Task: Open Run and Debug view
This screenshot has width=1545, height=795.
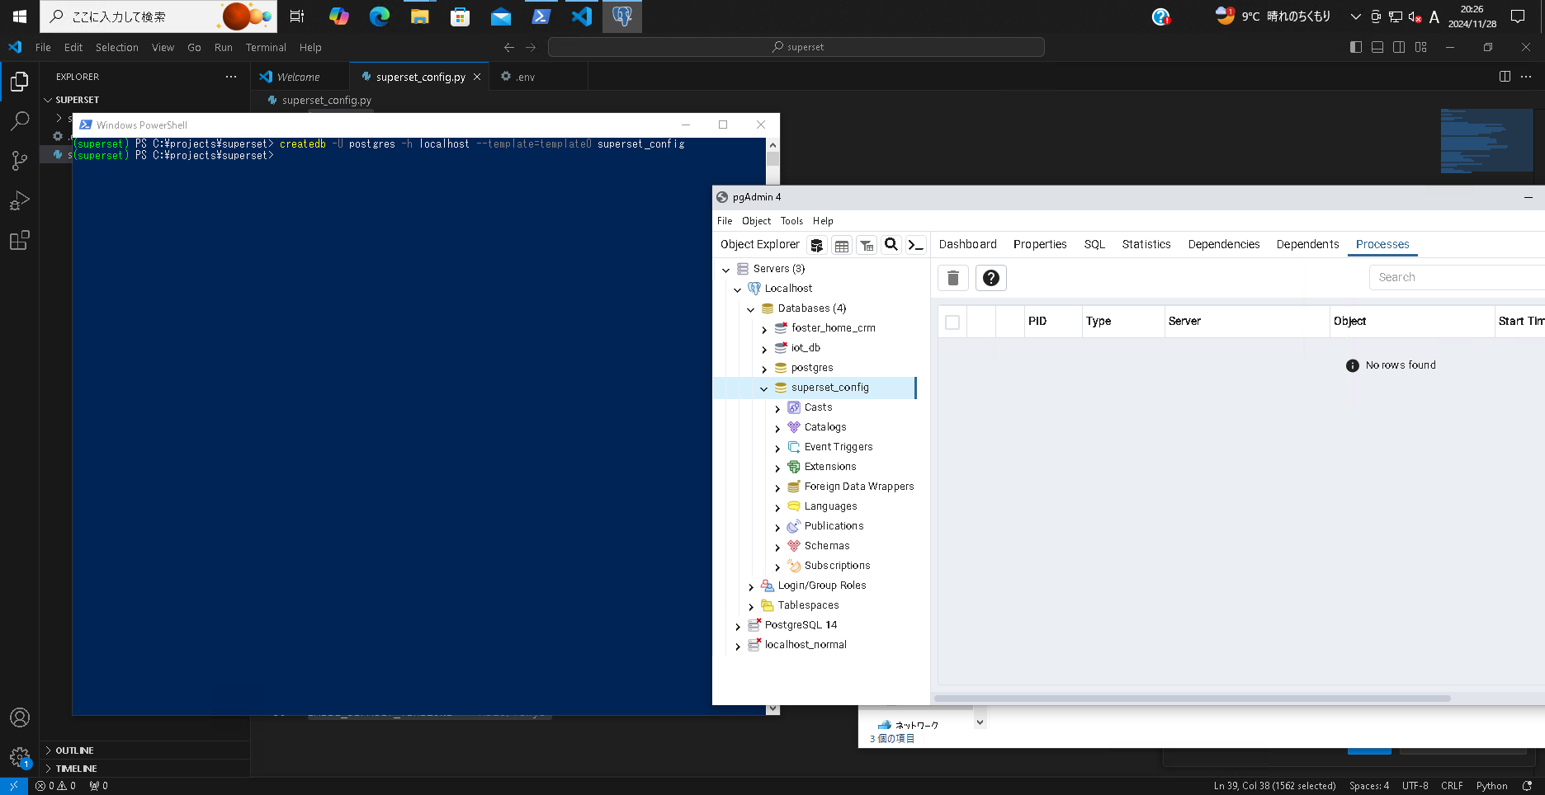Action: click(x=19, y=200)
